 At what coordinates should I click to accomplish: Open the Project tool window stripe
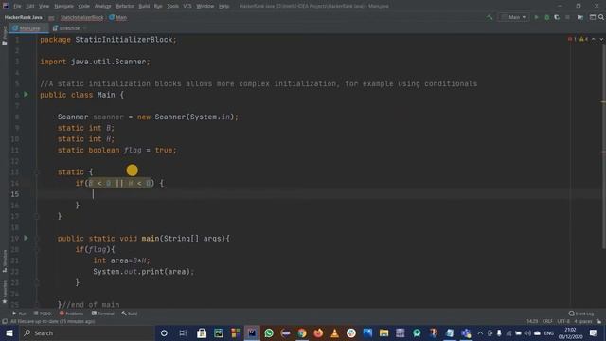(5, 36)
